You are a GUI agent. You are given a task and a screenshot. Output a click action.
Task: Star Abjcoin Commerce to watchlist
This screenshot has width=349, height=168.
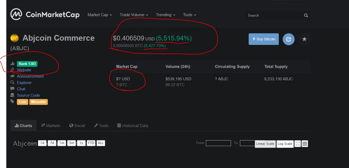[x=305, y=39]
